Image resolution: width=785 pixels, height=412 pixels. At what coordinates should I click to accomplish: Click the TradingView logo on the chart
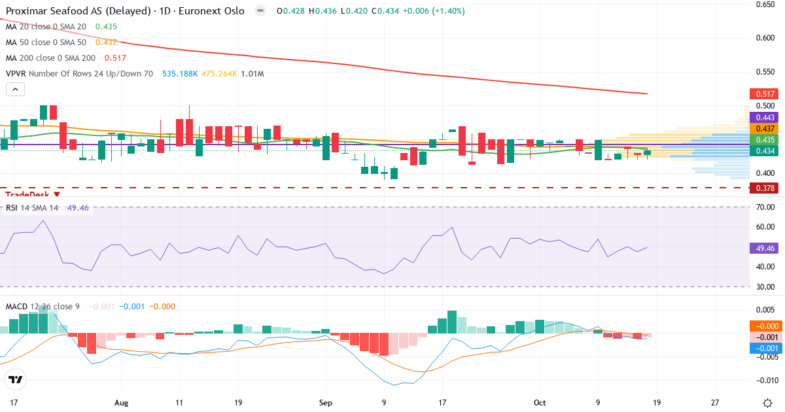(16, 379)
